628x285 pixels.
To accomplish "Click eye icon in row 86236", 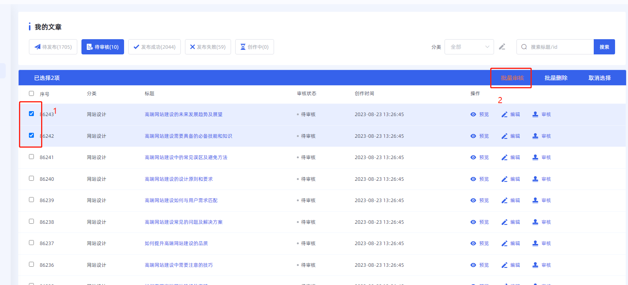I will pos(473,265).
